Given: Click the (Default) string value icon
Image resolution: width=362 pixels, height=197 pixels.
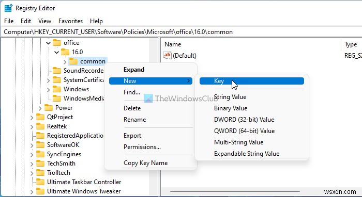Looking at the screenshot, I should 168,56.
